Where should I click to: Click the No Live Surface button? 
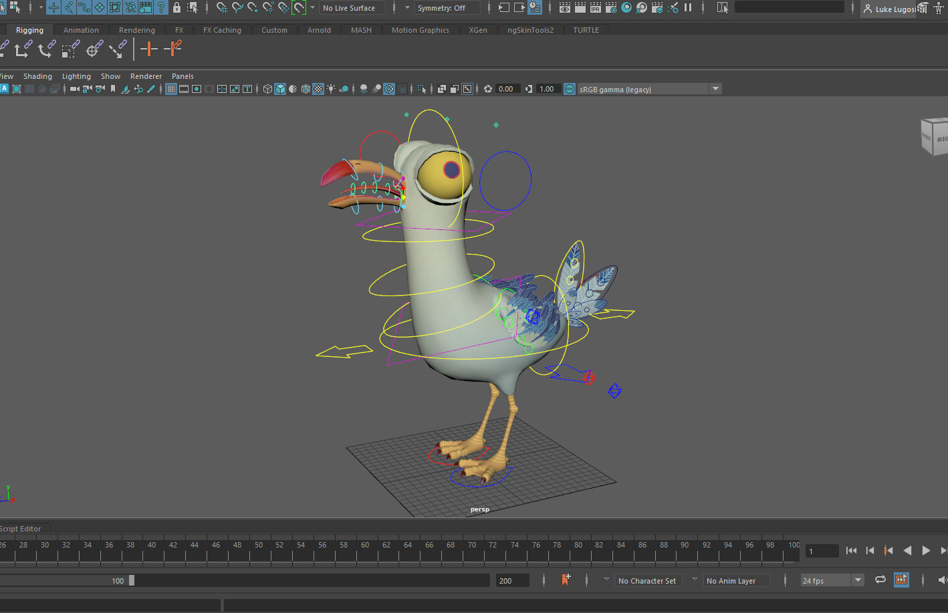(352, 8)
